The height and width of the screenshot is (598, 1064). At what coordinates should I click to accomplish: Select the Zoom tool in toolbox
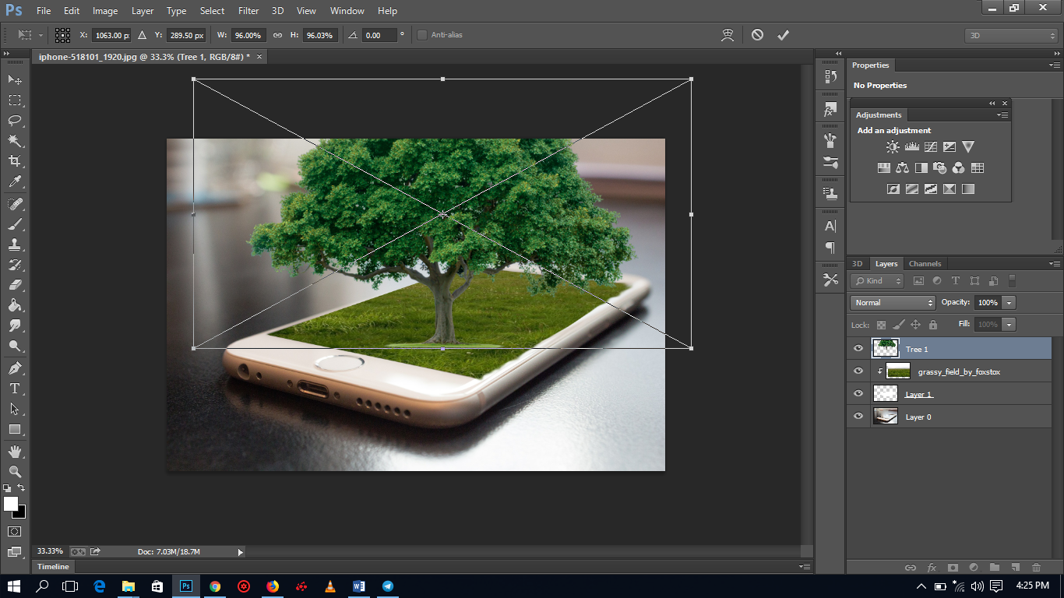tap(15, 472)
